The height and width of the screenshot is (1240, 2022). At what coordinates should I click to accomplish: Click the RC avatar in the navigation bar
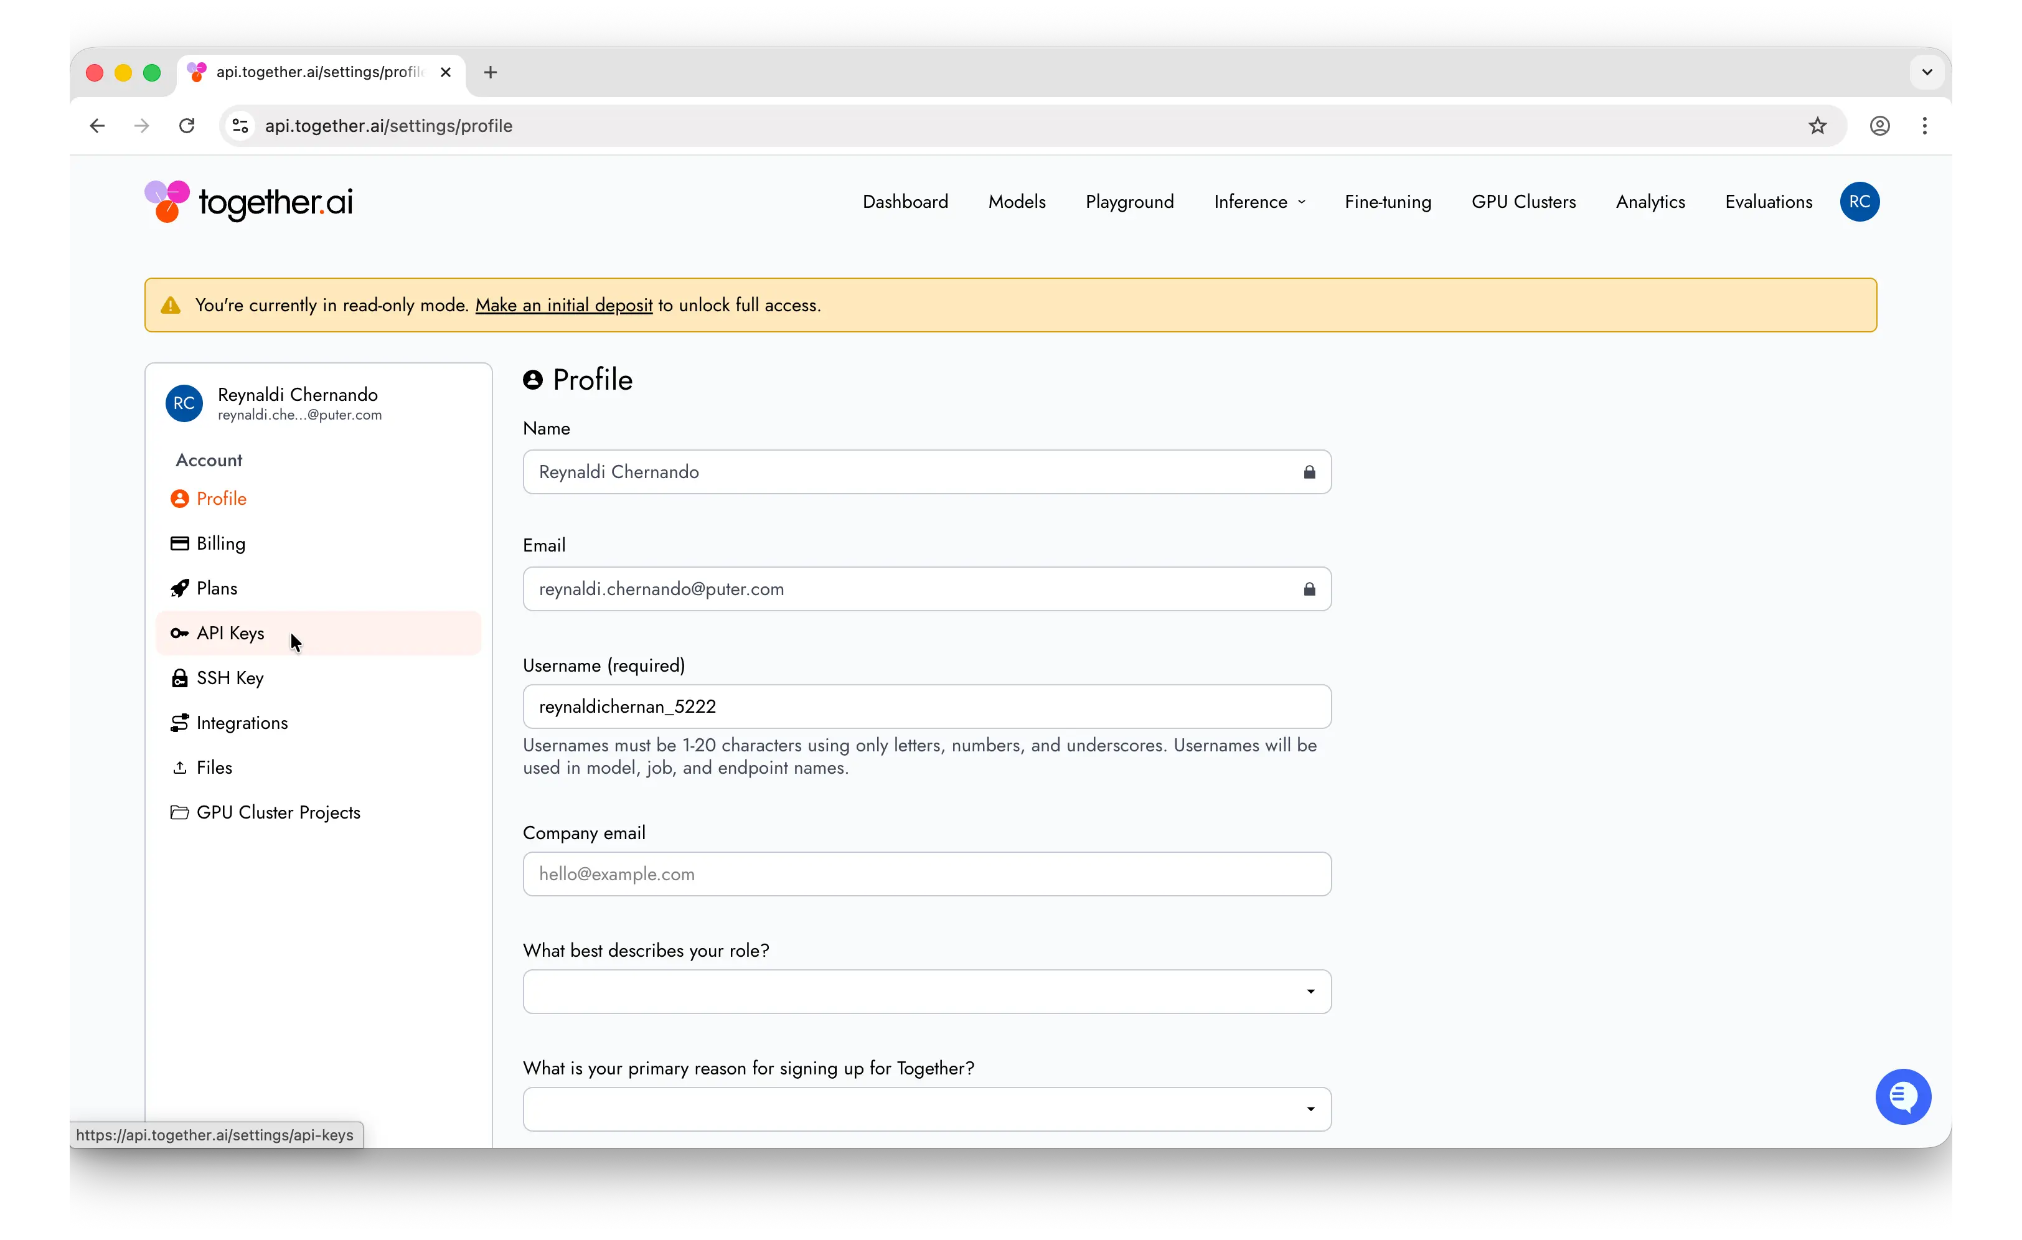coord(1860,202)
